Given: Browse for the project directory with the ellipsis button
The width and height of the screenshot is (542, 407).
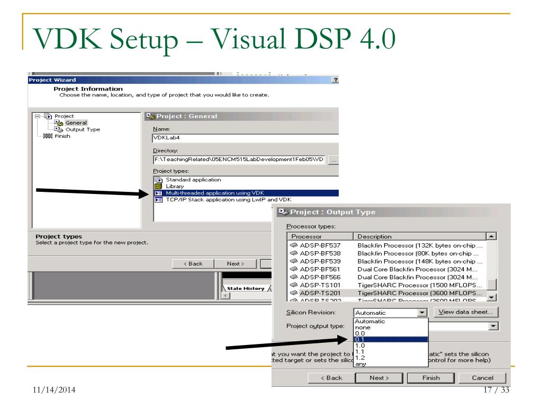Looking at the screenshot, I should pos(333,160).
